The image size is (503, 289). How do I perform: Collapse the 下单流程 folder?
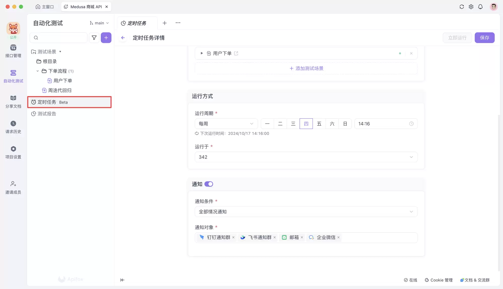click(x=37, y=71)
